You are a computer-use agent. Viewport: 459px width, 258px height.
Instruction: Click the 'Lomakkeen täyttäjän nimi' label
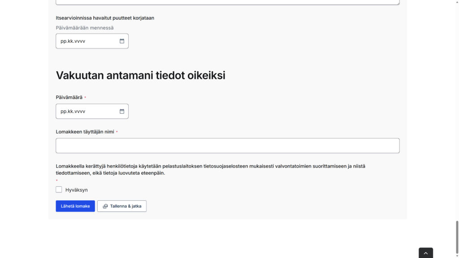coord(85,132)
